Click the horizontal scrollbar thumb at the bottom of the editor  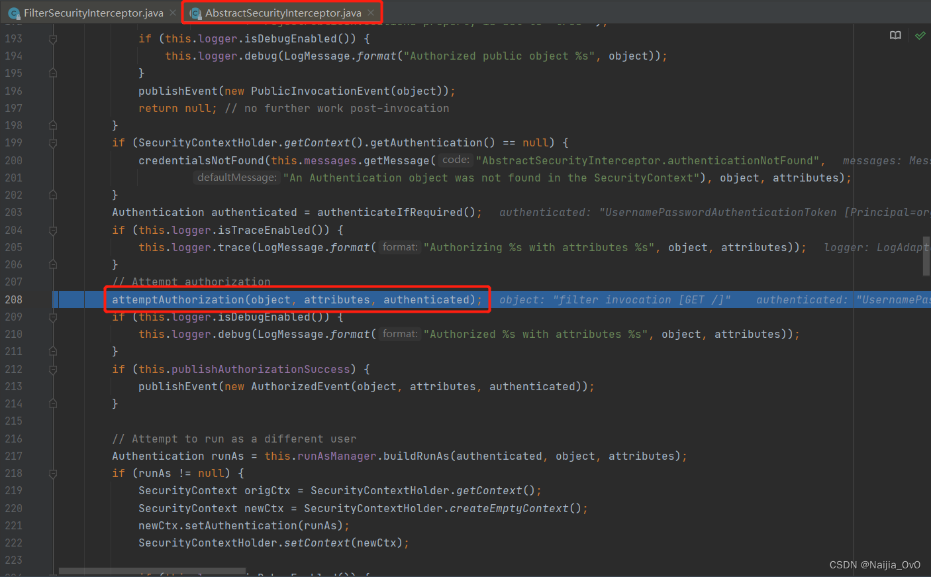point(152,571)
